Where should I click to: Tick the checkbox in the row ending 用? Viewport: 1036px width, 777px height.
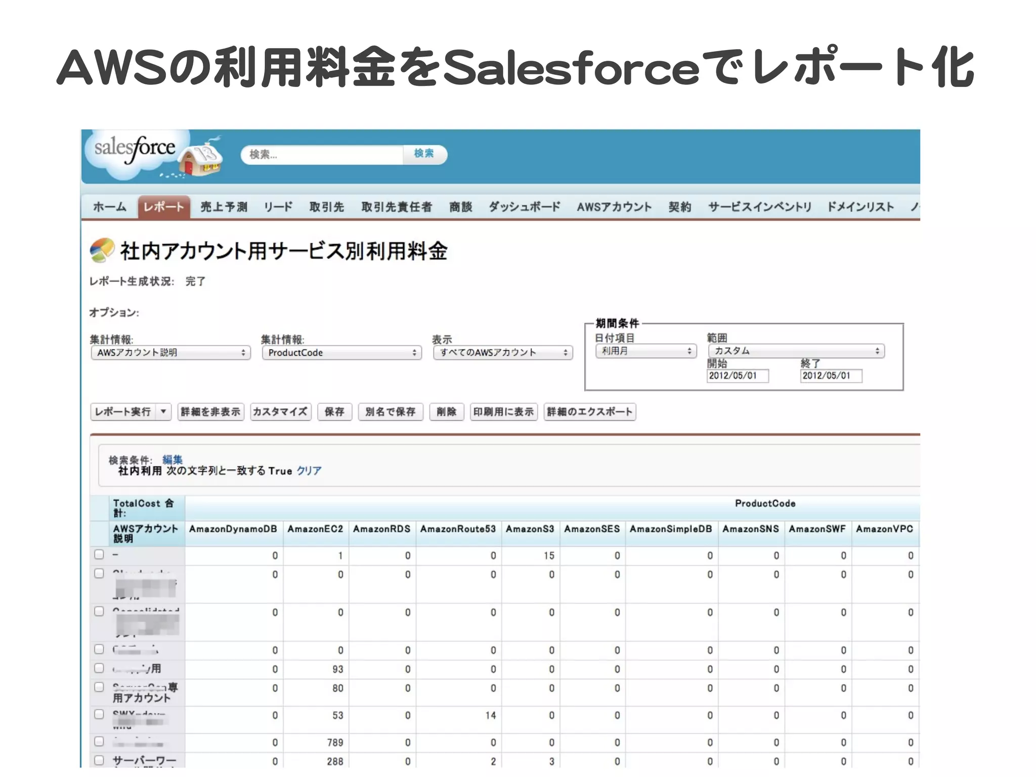99,668
